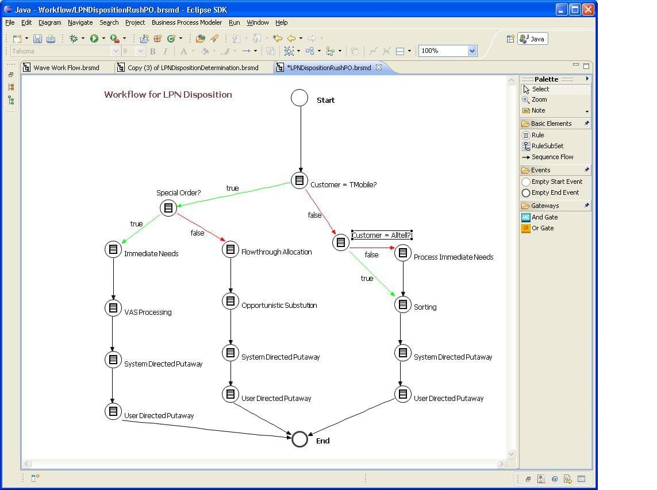Toggle Bold text formatting
The image size is (657, 490).
coord(152,51)
